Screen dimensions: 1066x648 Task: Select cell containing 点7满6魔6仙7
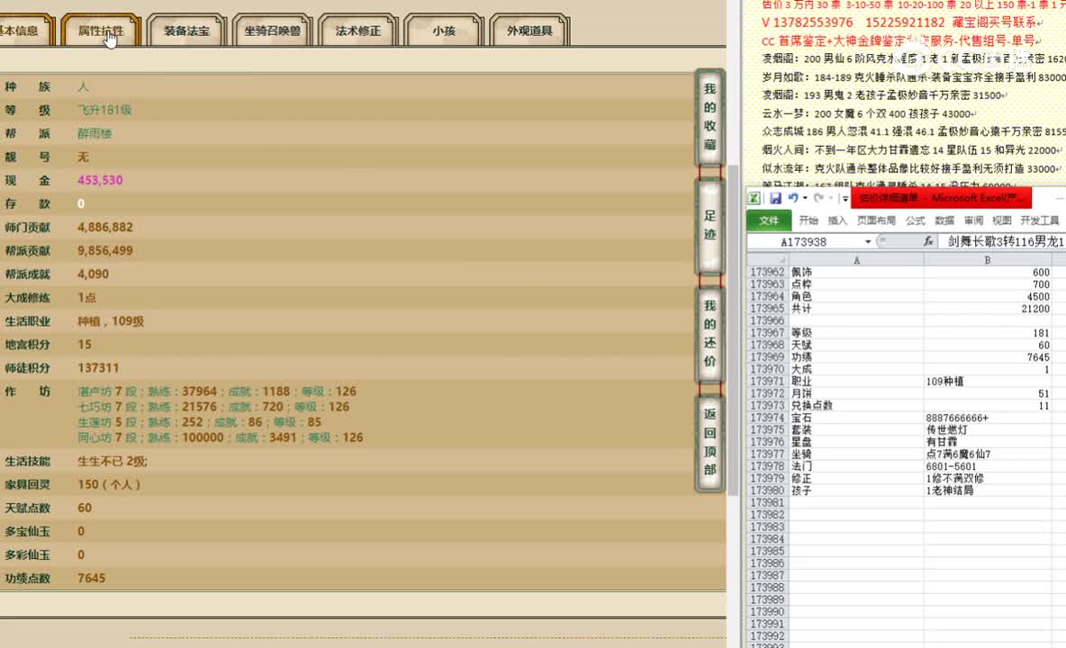pyautogui.click(x=987, y=454)
